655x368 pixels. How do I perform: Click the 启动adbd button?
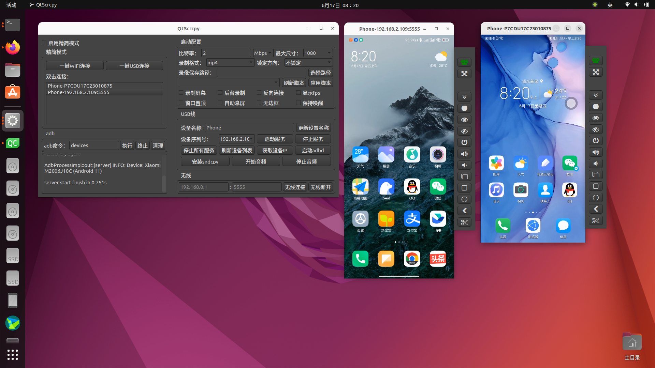tap(312, 150)
